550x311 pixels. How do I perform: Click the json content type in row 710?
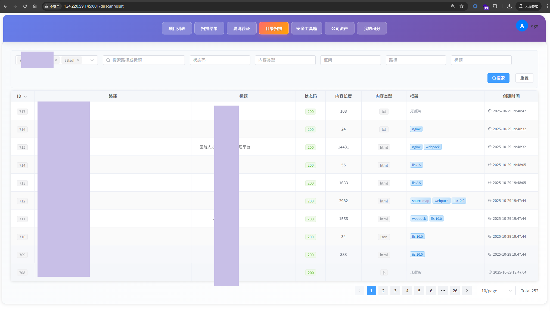click(x=384, y=237)
